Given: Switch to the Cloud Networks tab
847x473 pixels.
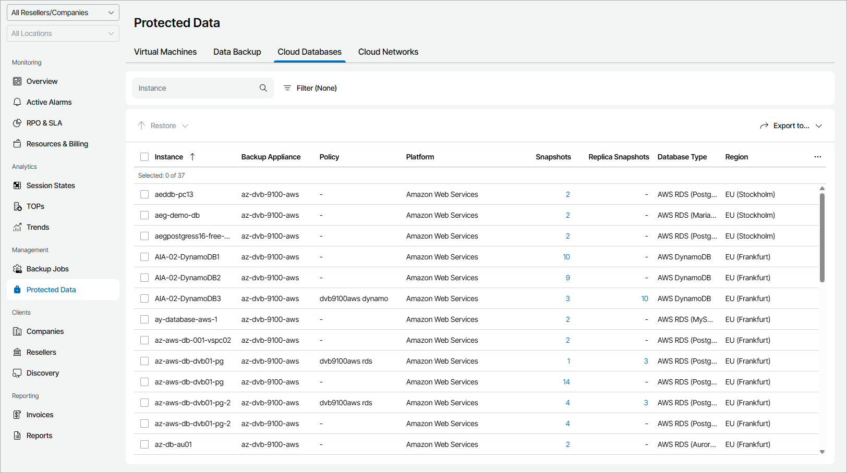Looking at the screenshot, I should 388,52.
